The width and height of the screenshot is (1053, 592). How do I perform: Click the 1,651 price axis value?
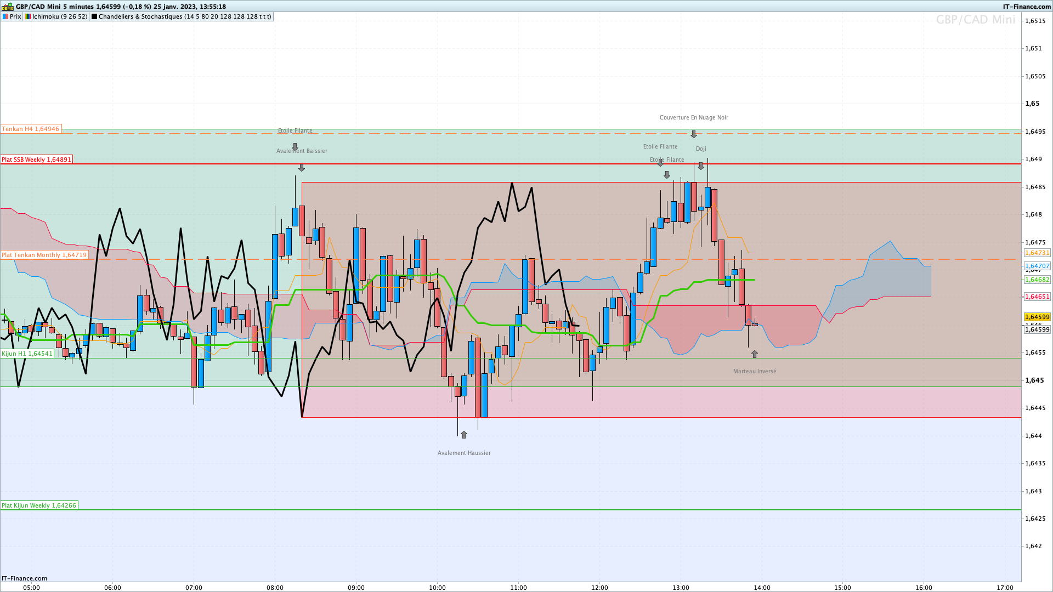[x=1034, y=48]
